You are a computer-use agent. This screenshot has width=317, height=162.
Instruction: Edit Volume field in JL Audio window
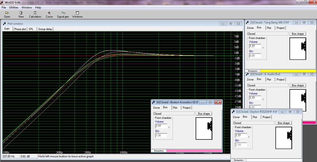tap(255, 98)
